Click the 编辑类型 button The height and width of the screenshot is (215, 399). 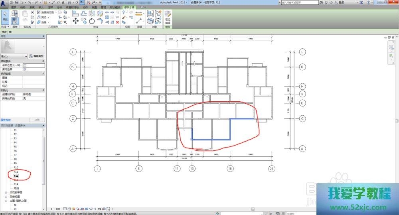pos(36,56)
